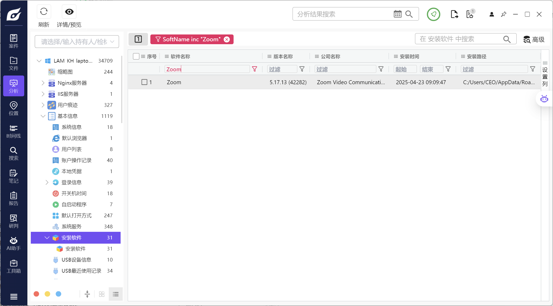Image resolution: width=553 pixels, height=306 pixels.
Task: Remove the SoftName inc Zoom filter tag
Action: 227,39
